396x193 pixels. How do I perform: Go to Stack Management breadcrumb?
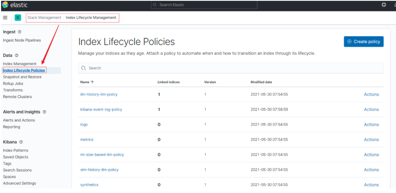[x=44, y=18]
